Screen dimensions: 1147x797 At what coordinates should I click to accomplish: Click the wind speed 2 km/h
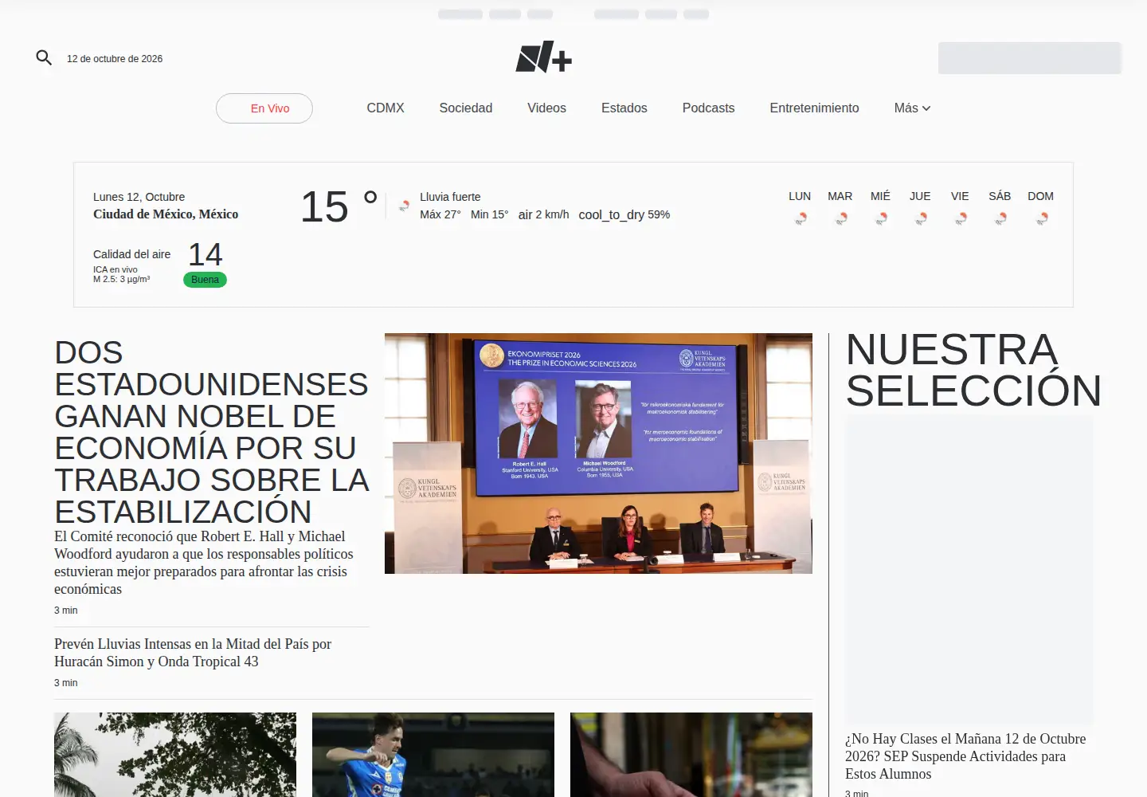[552, 214]
